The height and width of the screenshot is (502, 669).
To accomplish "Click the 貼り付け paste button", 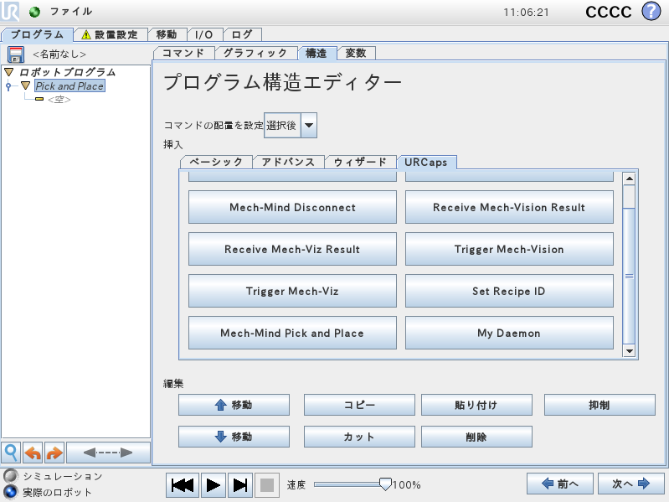I will [x=476, y=405].
